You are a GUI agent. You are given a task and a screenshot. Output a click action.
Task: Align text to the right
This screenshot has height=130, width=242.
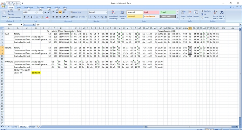(60, 17)
